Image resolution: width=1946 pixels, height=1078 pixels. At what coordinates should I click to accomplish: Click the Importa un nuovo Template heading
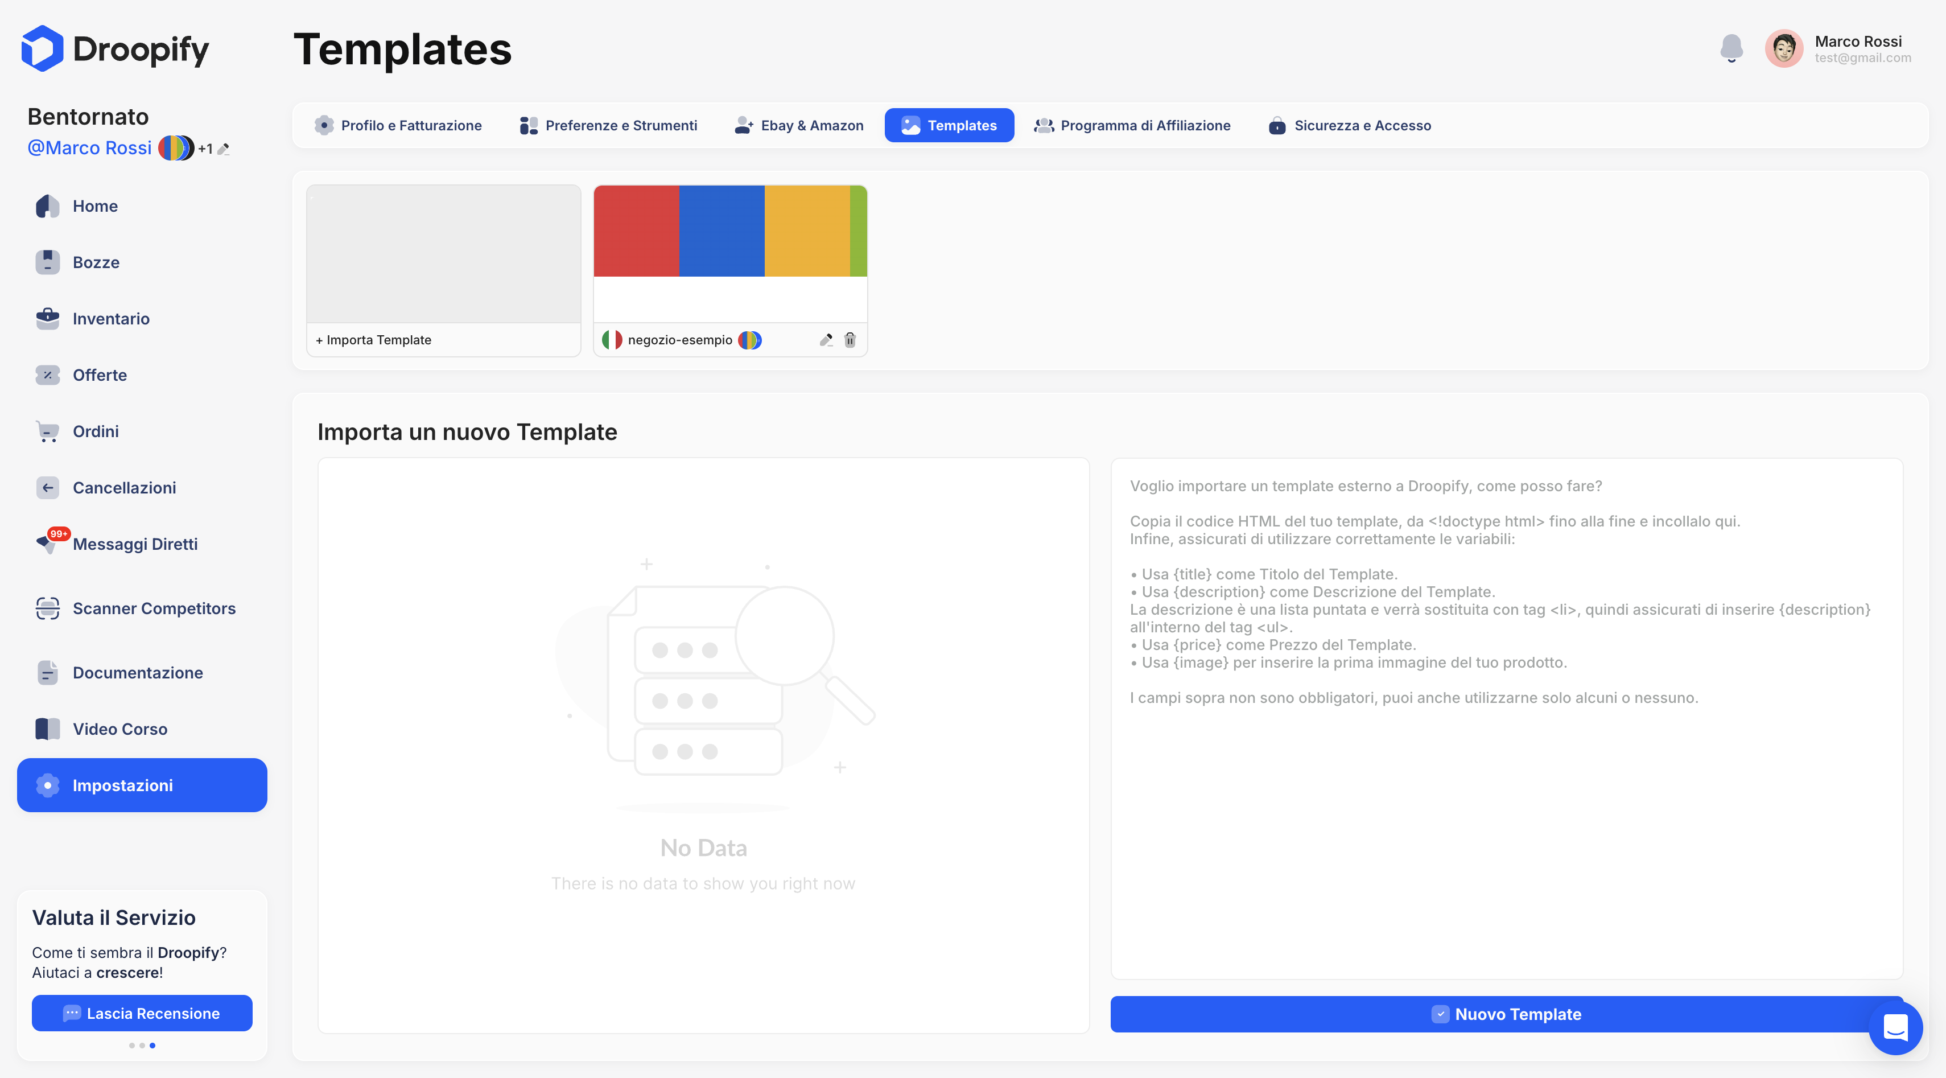pos(467,431)
